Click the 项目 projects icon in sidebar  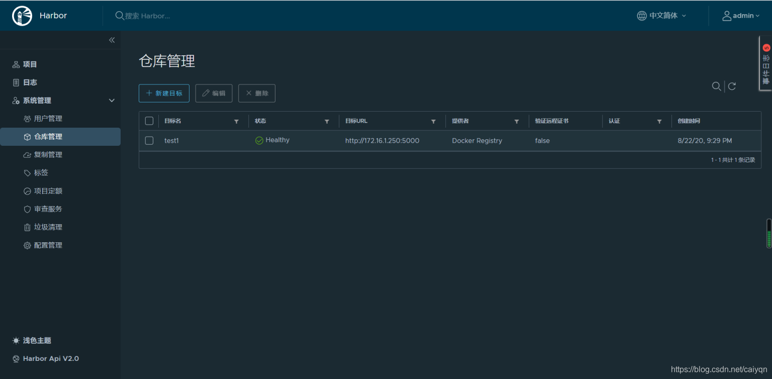16,64
